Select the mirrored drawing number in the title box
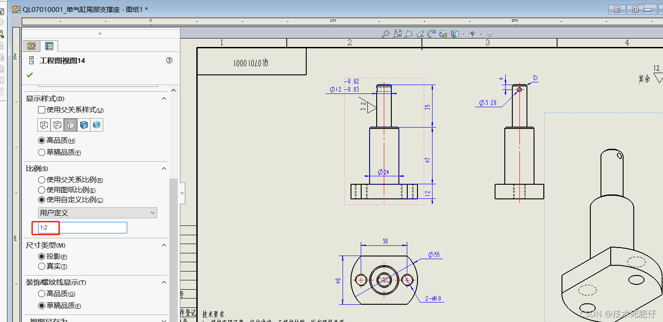Image resolution: width=663 pixels, height=322 pixels. [251, 63]
